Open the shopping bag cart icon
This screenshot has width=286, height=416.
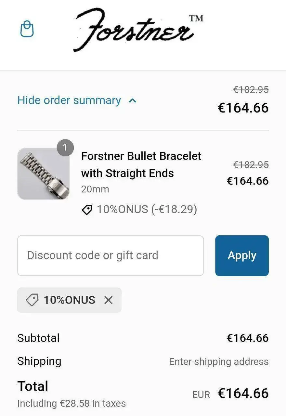point(27,29)
